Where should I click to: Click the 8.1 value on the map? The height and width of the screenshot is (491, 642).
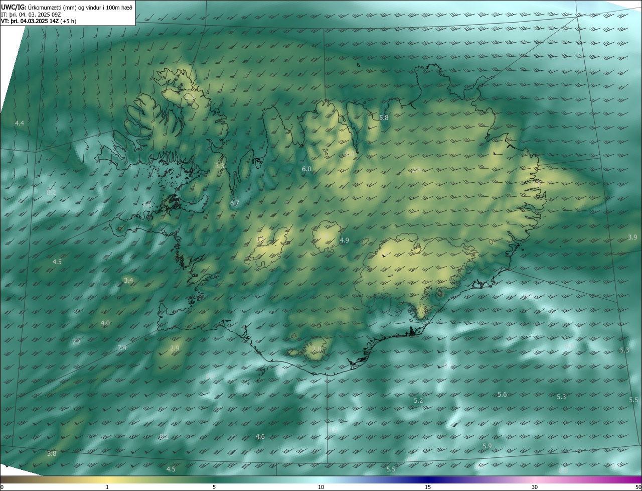(164, 437)
